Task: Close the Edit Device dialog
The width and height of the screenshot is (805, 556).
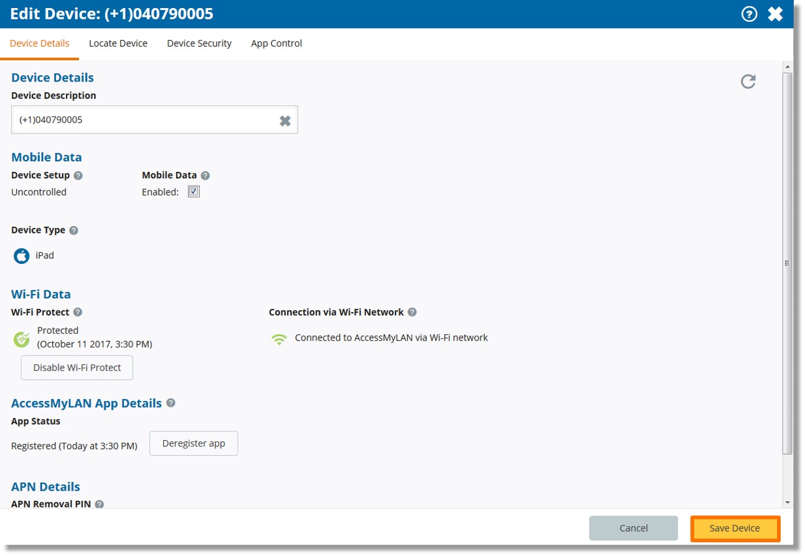Action: tap(775, 14)
